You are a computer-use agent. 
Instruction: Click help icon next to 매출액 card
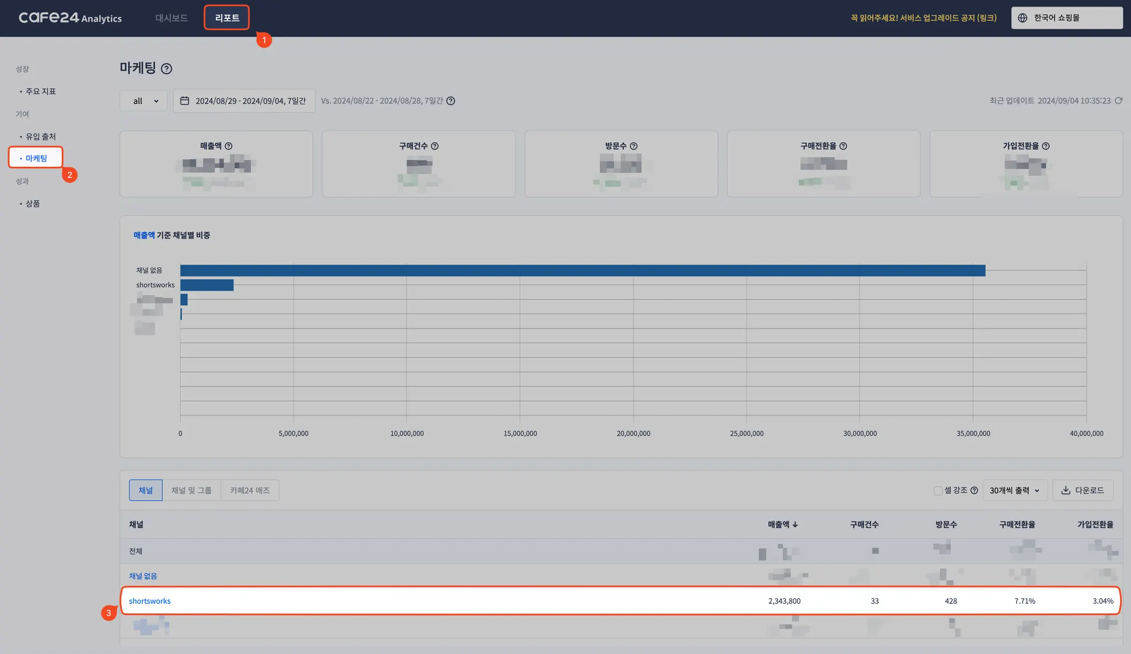(x=229, y=146)
